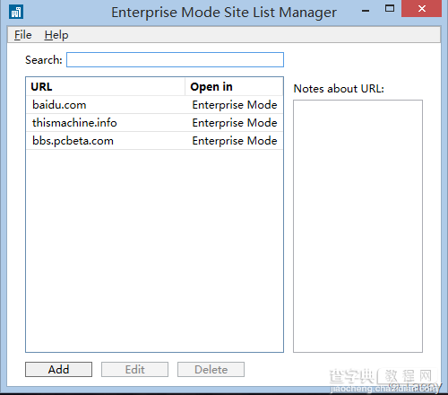
Task: Close the Enterprise Mode Site List Manager
Action: (421, 8)
